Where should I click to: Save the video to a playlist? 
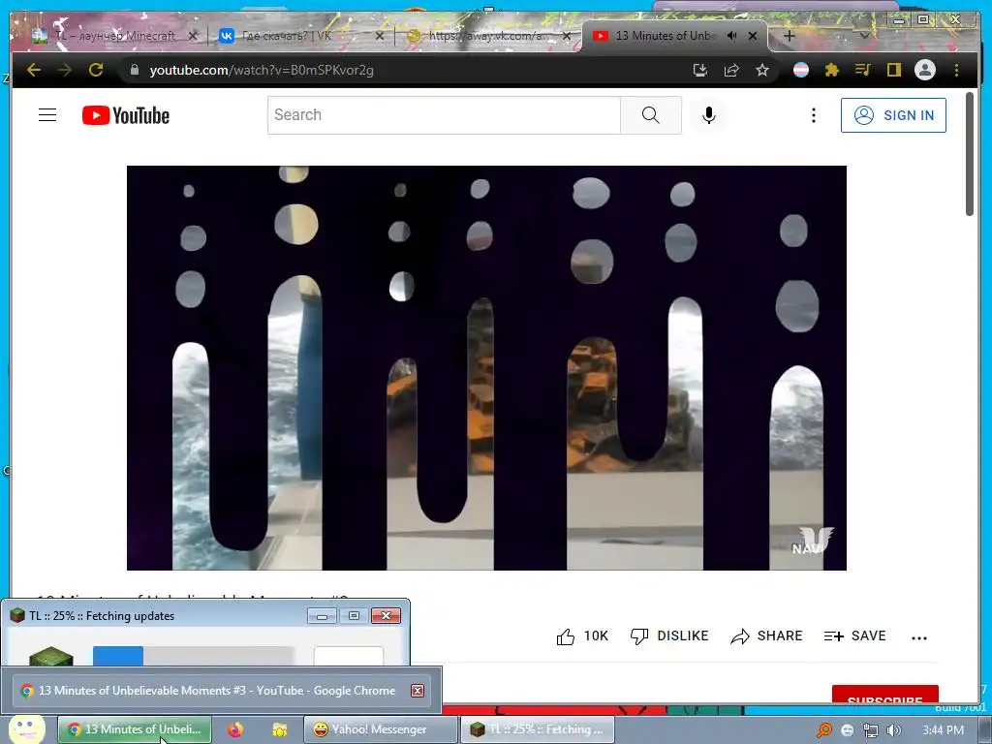click(854, 635)
